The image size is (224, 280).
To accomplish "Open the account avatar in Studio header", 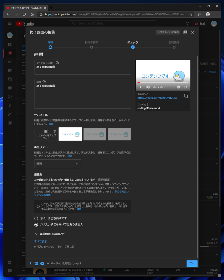I will [214, 24].
